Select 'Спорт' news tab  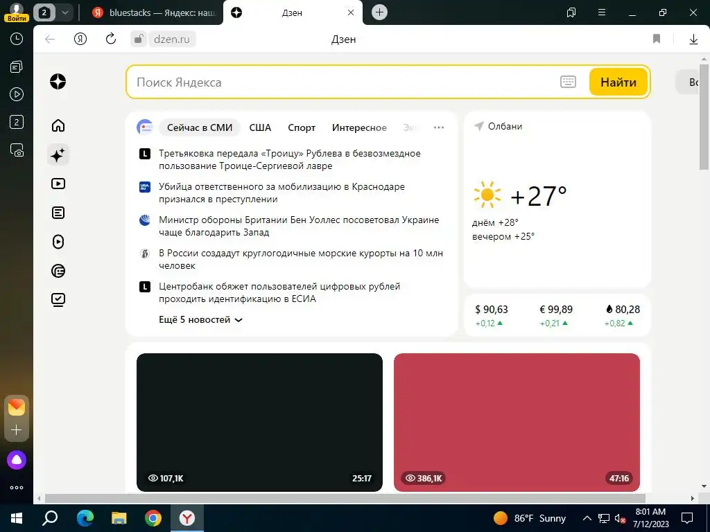302,127
